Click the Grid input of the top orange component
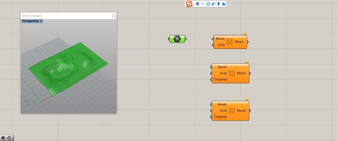This screenshot has width=337, height=141. (x=221, y=45)
